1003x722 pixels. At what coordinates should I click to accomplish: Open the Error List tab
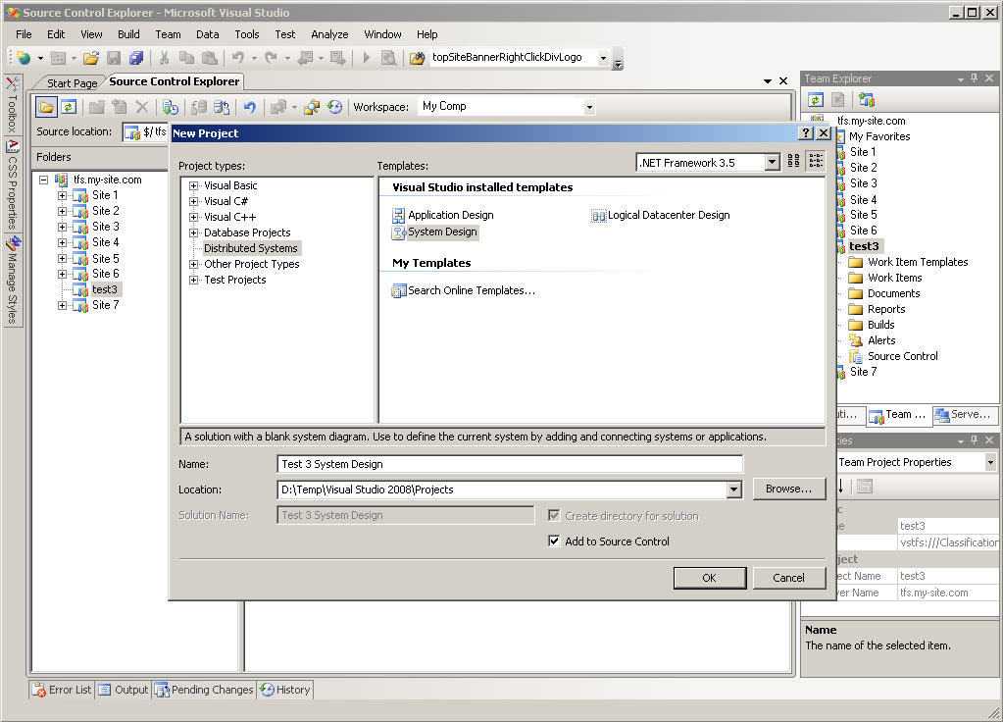[63, 690]
